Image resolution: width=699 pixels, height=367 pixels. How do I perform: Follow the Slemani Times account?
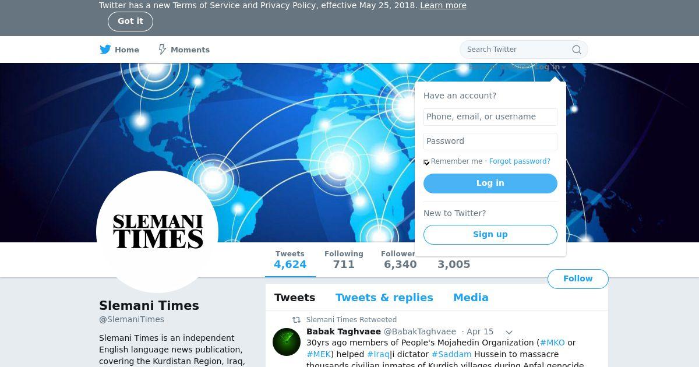tap(578, 279)
